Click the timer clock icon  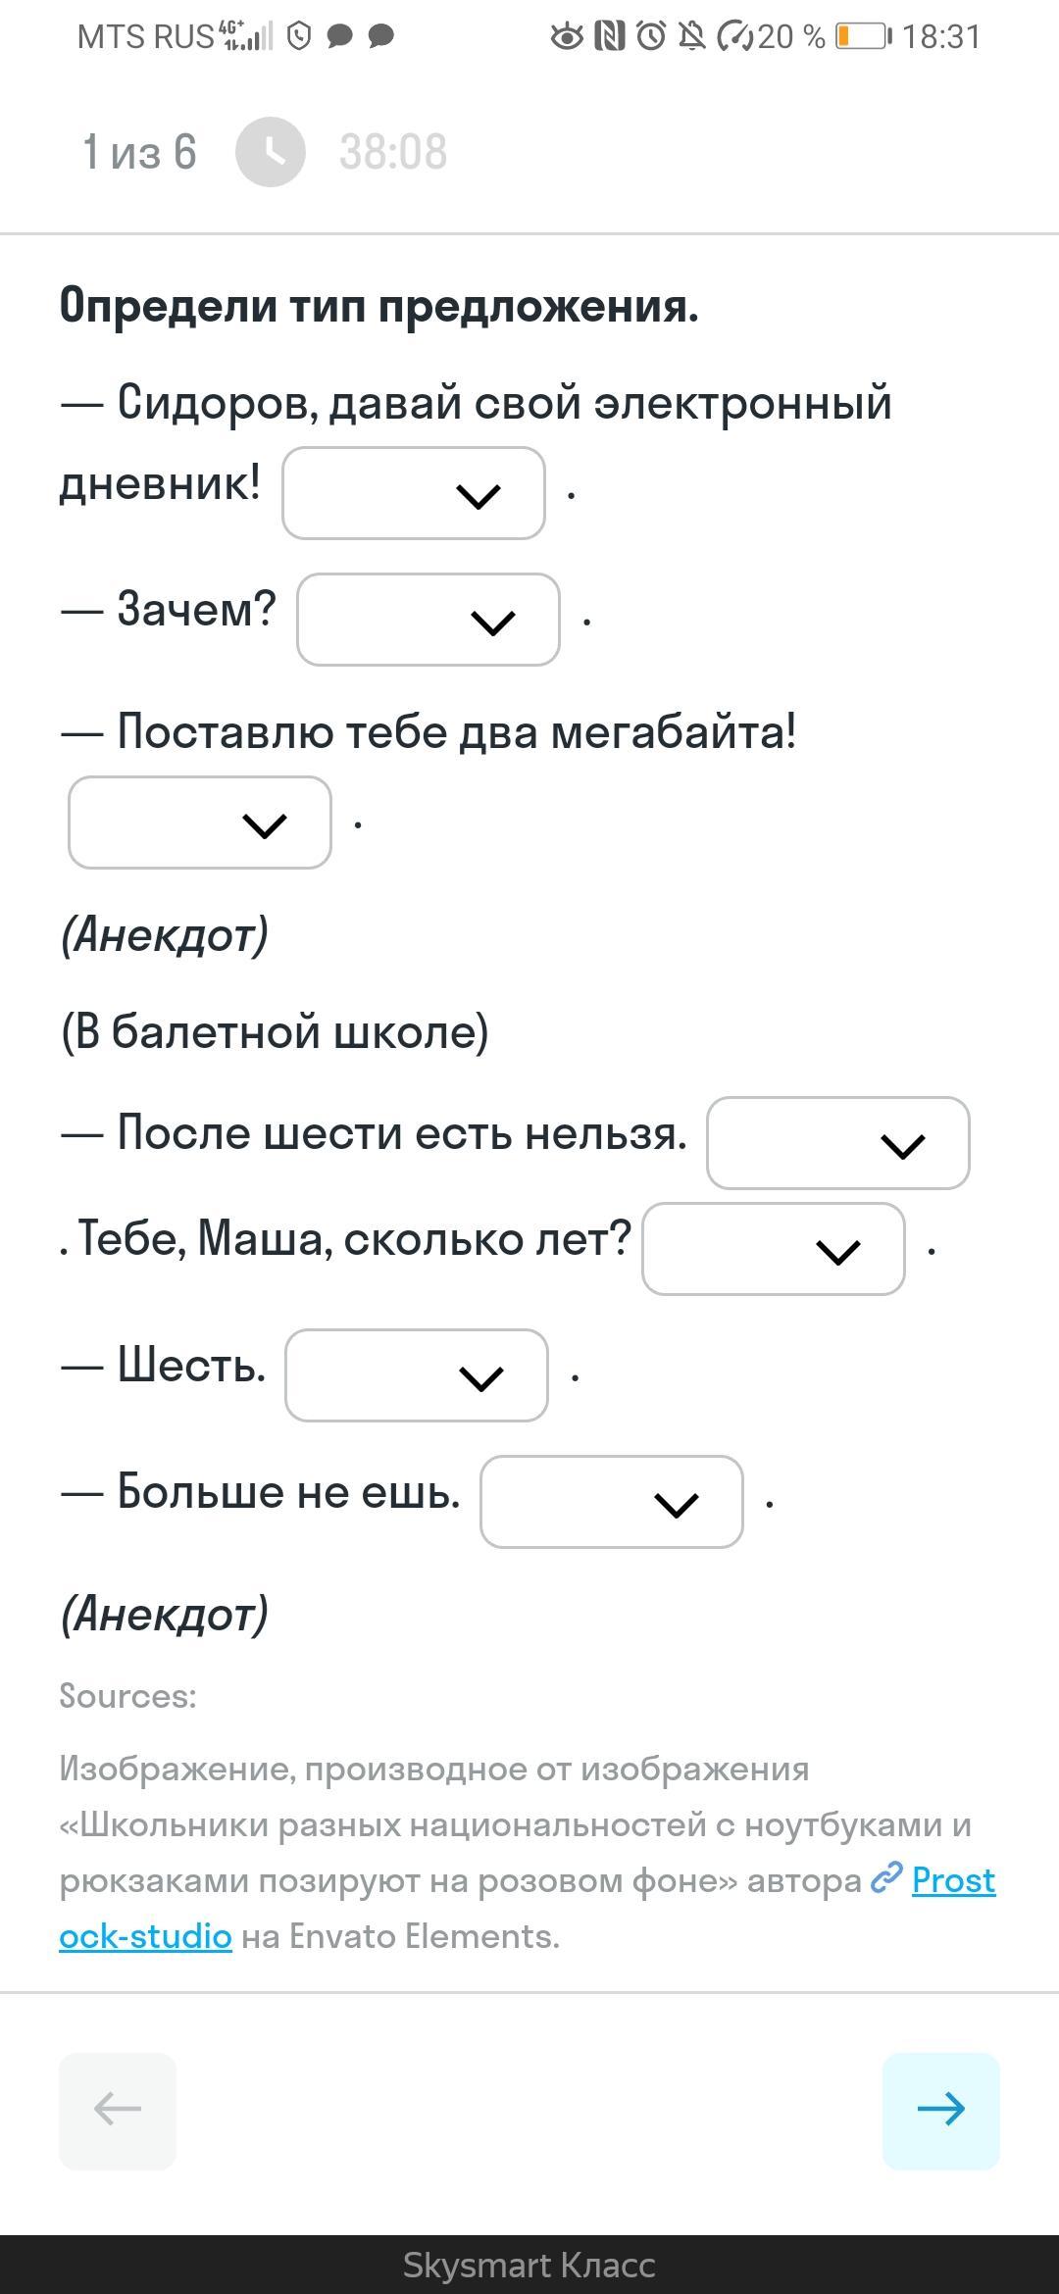click(271, 152)
